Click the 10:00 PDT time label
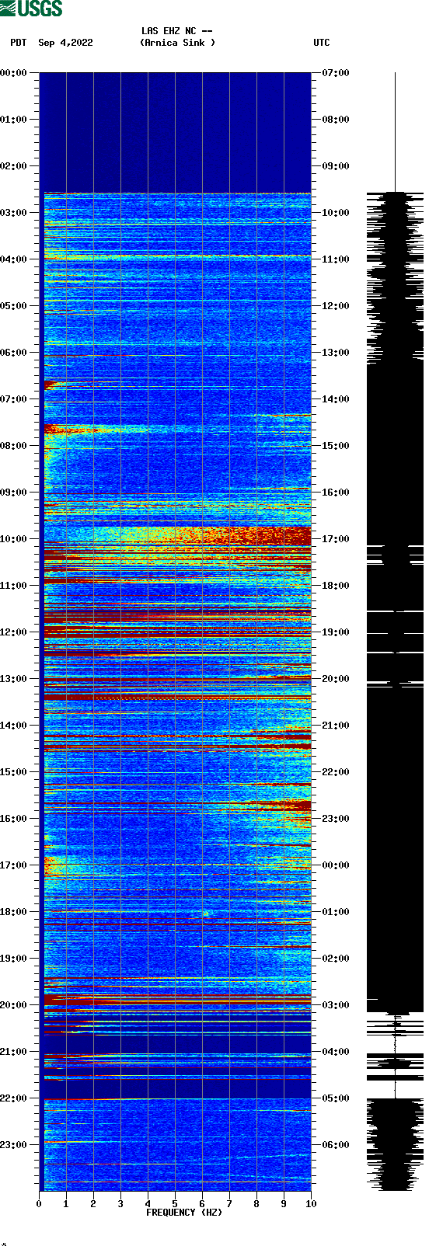Screen dimensions: 429x1253 coord(14,539)
